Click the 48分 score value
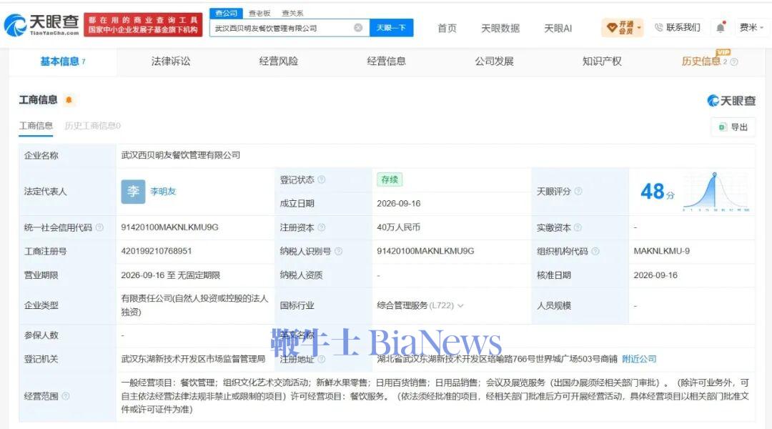Viewport: 772px width, 429px height. pyautogui.click(x=658, y=192)
